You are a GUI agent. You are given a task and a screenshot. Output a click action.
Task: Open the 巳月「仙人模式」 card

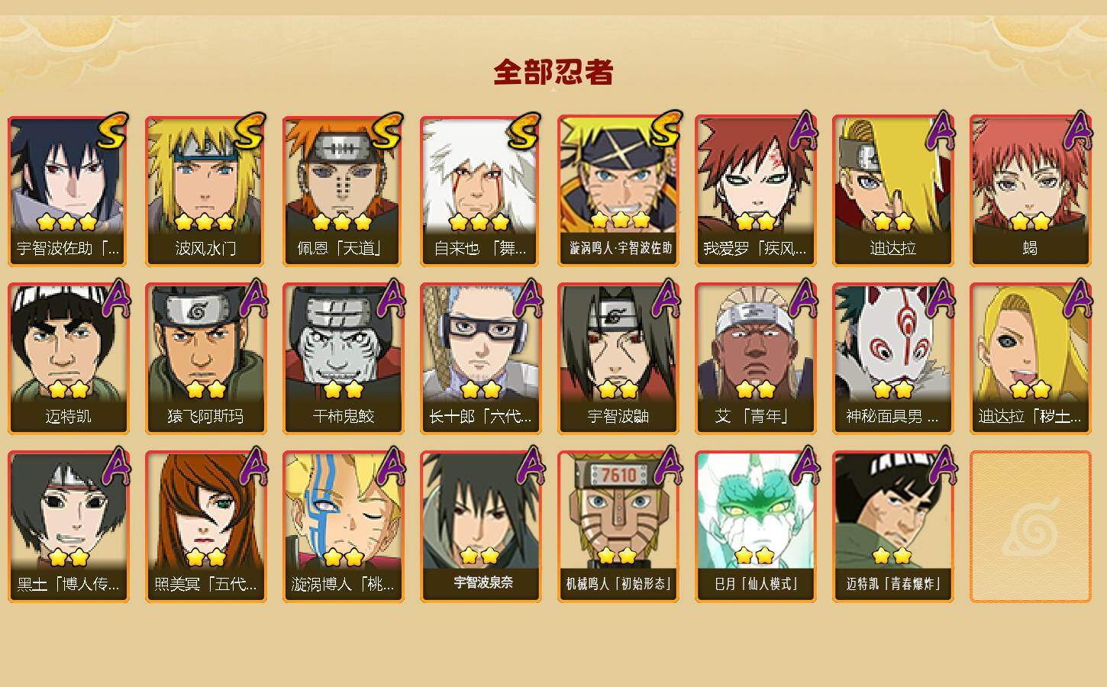pos(755,527)
